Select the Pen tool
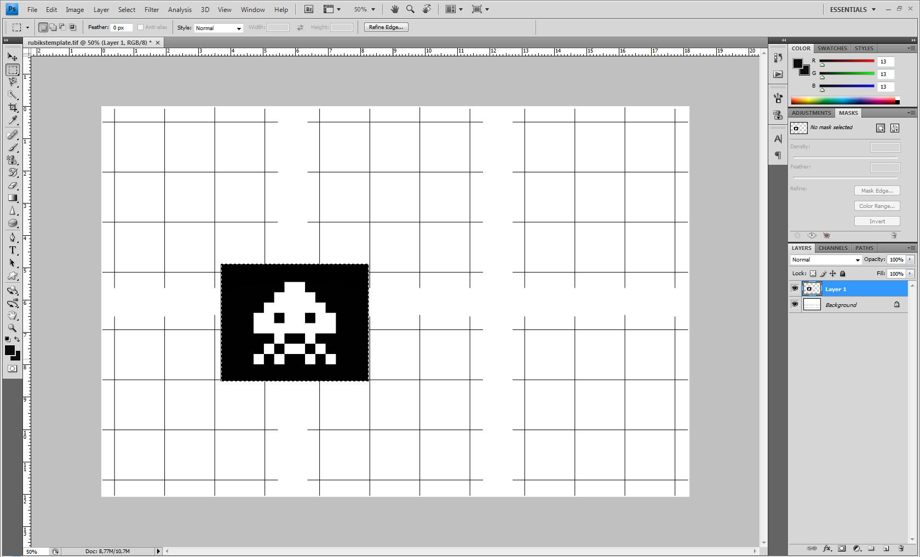 click(13, 237)
